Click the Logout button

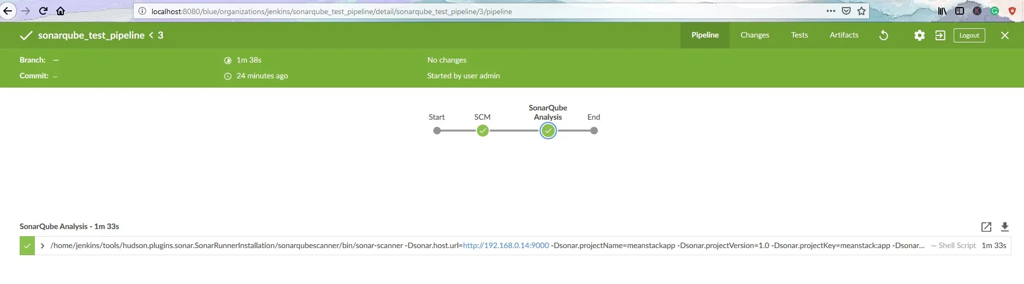[969, 35]
